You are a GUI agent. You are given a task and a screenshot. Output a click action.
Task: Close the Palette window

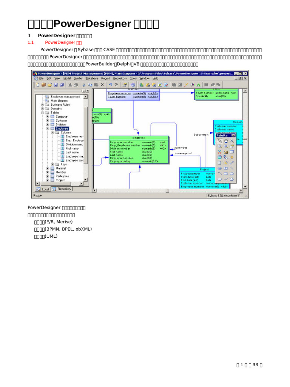click(x=233, y=136)
